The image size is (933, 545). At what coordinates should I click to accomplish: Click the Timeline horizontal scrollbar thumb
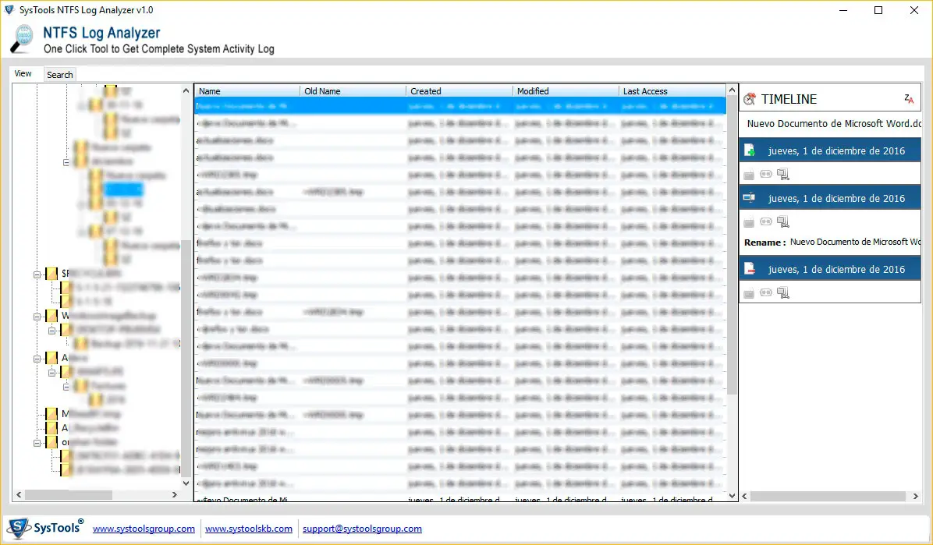click(x=828, y=496)
